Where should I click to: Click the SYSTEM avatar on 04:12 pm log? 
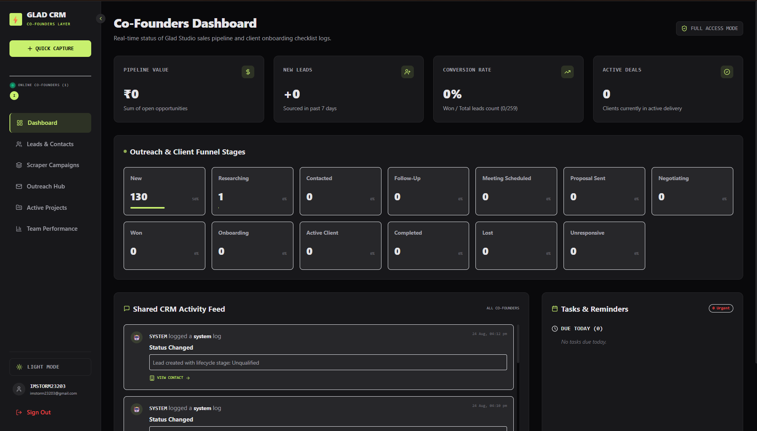pyautogui.click(x=137, y=337)
